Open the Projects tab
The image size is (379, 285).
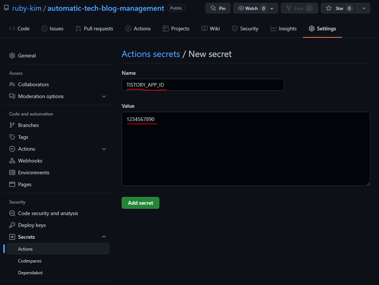click(x=176, y=28)
